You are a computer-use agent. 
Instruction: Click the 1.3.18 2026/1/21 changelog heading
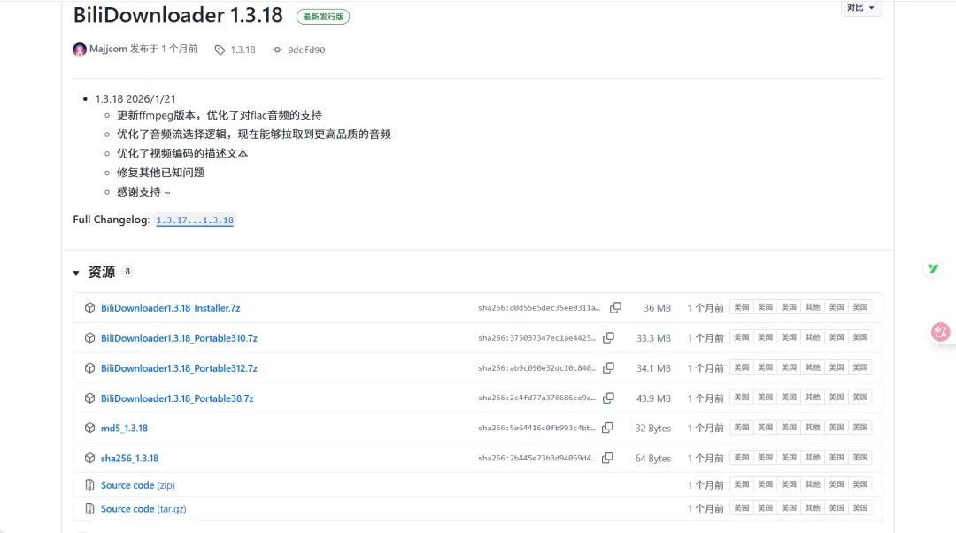(x=135, y=99)
